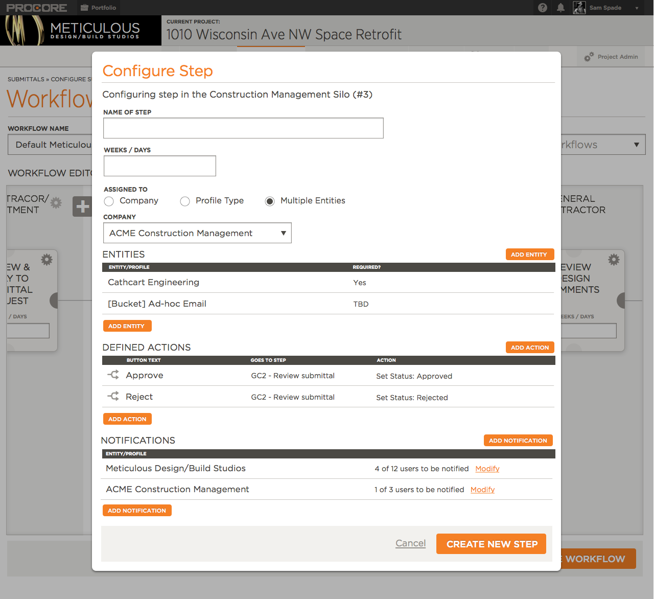This screenshot has height=599, width=654.
Task: Click the Sam Spade username
Action: [x=605, y=8]
